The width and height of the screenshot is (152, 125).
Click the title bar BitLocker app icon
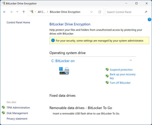click(x=4, y=3)
